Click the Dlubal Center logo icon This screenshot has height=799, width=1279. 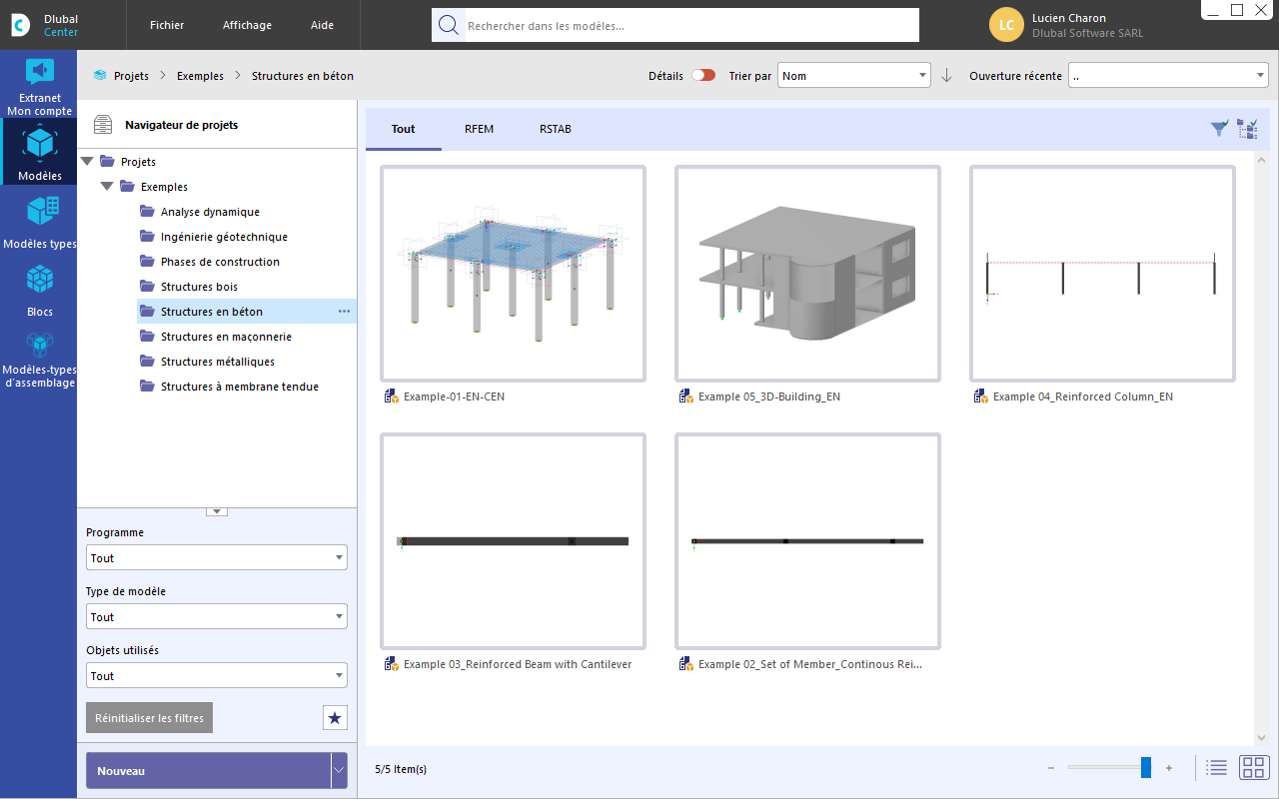coord(20,25)
